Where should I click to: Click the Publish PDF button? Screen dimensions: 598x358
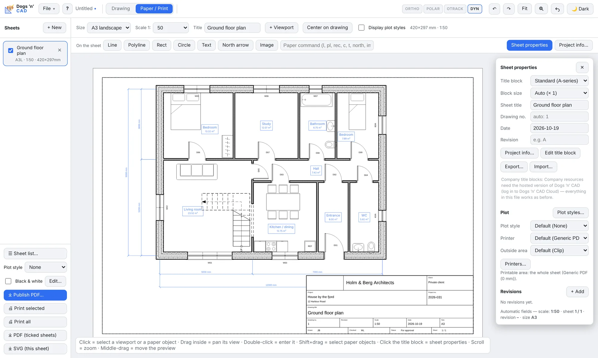[x=35, y=295]
